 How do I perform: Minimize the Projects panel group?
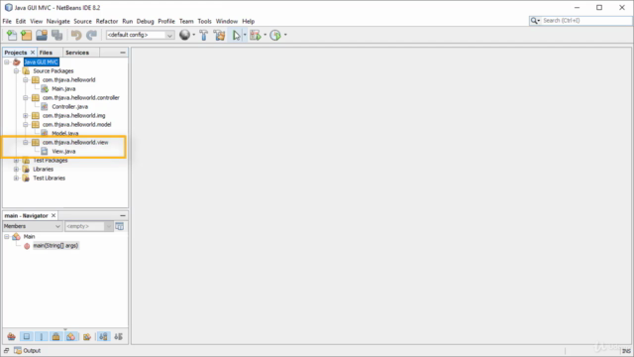123,53
